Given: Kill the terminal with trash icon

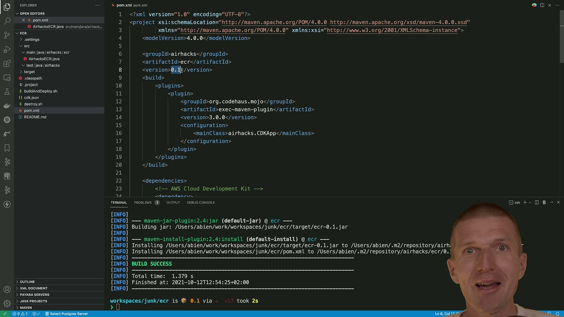Looking at the screenshot, I should [x=544, y=203].
